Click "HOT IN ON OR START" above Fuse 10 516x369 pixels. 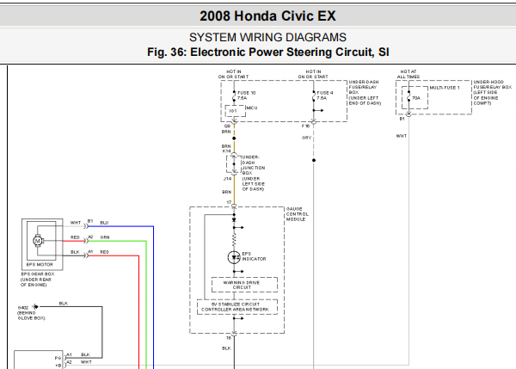233,74
